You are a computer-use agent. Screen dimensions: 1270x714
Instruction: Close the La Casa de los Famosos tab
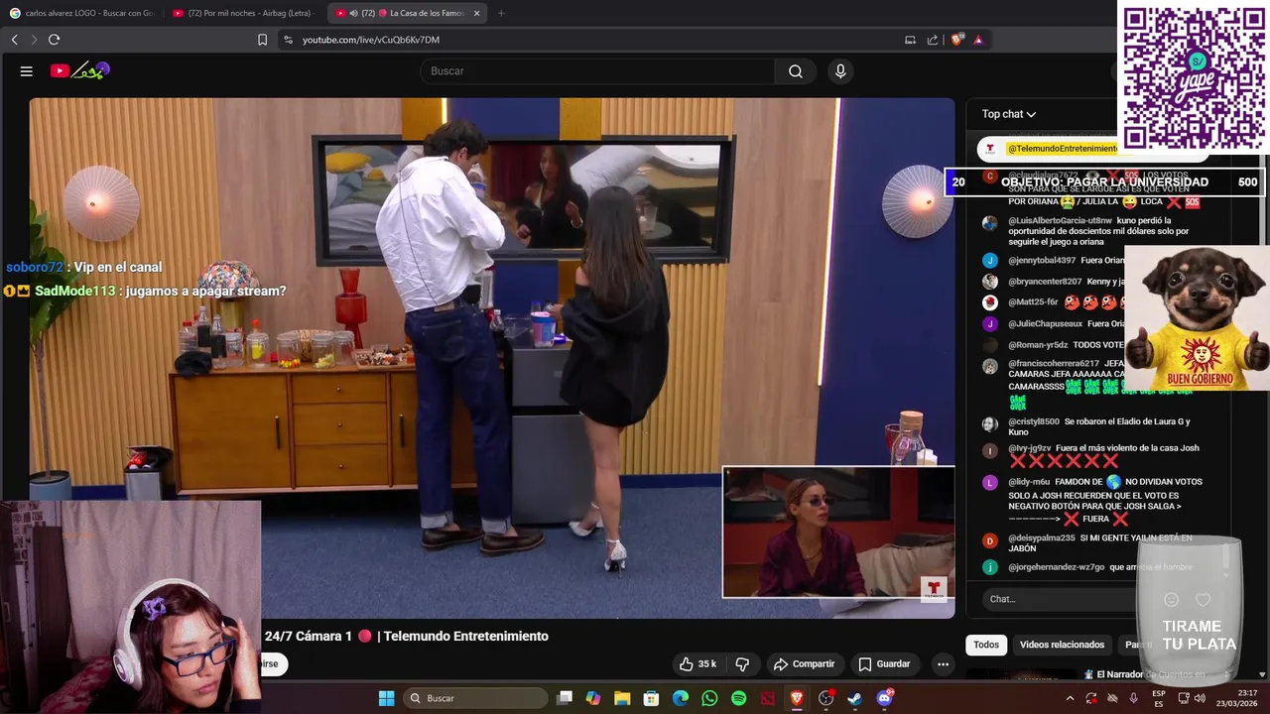point(476,13)
